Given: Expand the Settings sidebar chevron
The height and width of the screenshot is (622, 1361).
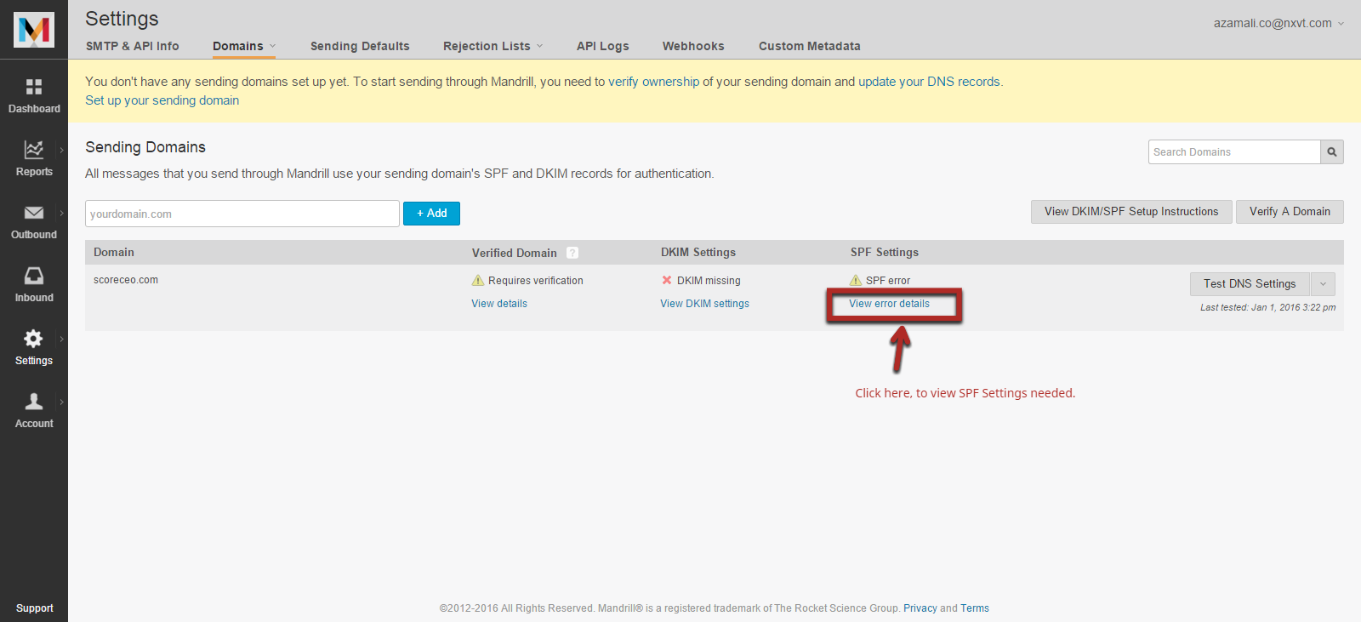Looking at the screenshot, I should tap(61, 339).
